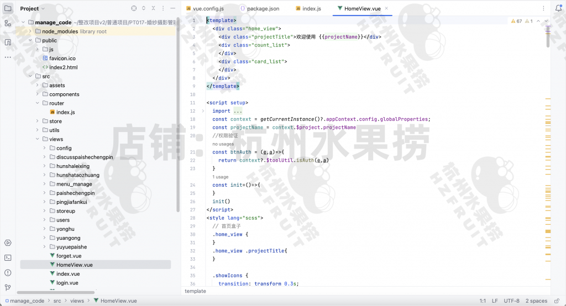Open the Bookmarks icon in left sidebar
The image size is (566, 306).
(8, 42)
